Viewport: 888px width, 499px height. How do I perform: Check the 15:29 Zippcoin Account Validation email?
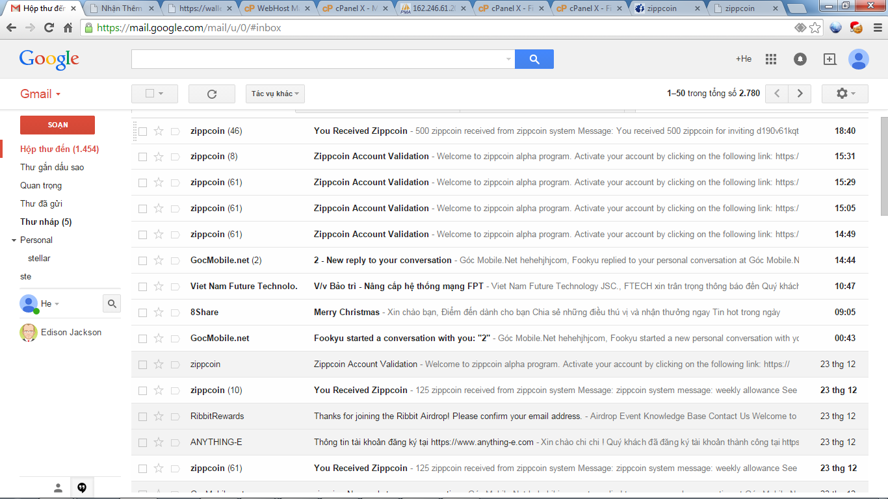point(142,183)
